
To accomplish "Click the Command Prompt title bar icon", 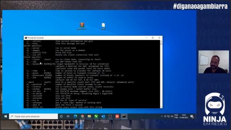I will (26, 38).
